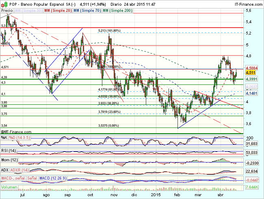Click the green 4,3991 price tag
264x199 pixels.
251,79
